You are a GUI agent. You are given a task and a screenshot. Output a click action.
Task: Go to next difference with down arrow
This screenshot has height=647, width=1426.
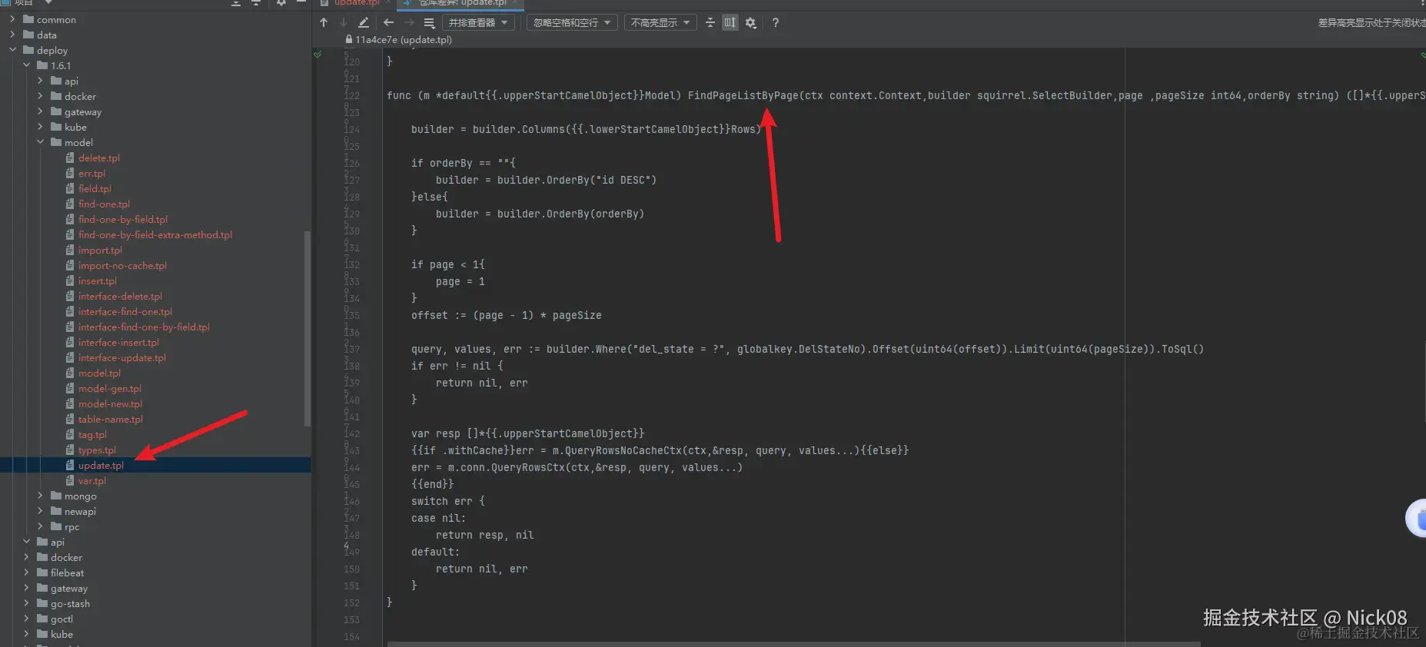[x=344, y=23]
